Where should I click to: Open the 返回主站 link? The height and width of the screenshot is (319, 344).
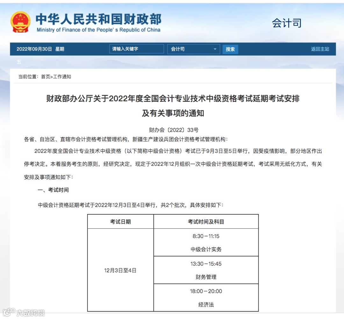click(320, 49)
